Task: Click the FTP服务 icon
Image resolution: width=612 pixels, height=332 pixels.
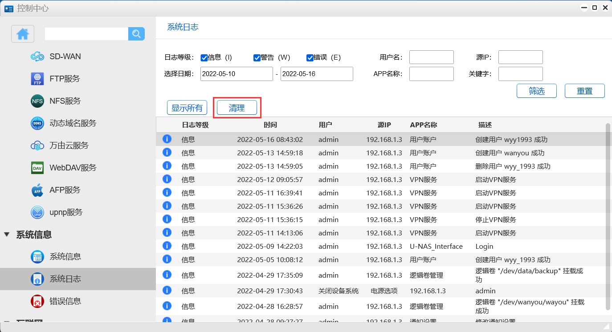Action: [x=37, y=79]
